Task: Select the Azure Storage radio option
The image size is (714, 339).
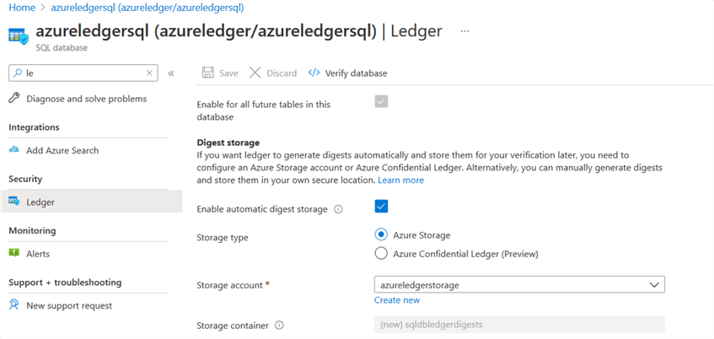Action: point(381,235)
